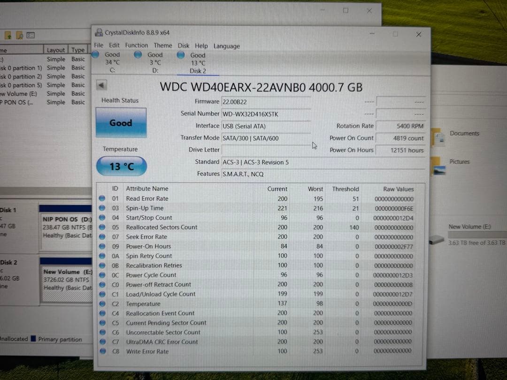Click the status icon for Load/Unload Cycle Count
507x380 pixels.
(x=102, y=294)
